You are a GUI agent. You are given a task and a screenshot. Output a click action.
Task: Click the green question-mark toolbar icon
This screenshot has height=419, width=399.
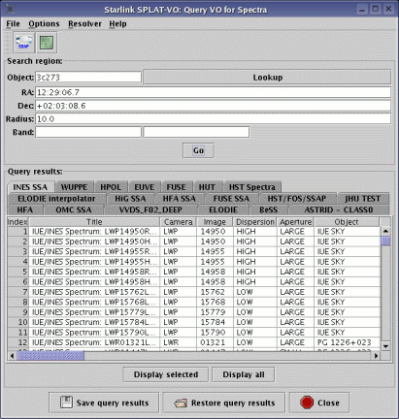(x=47, y=43)
